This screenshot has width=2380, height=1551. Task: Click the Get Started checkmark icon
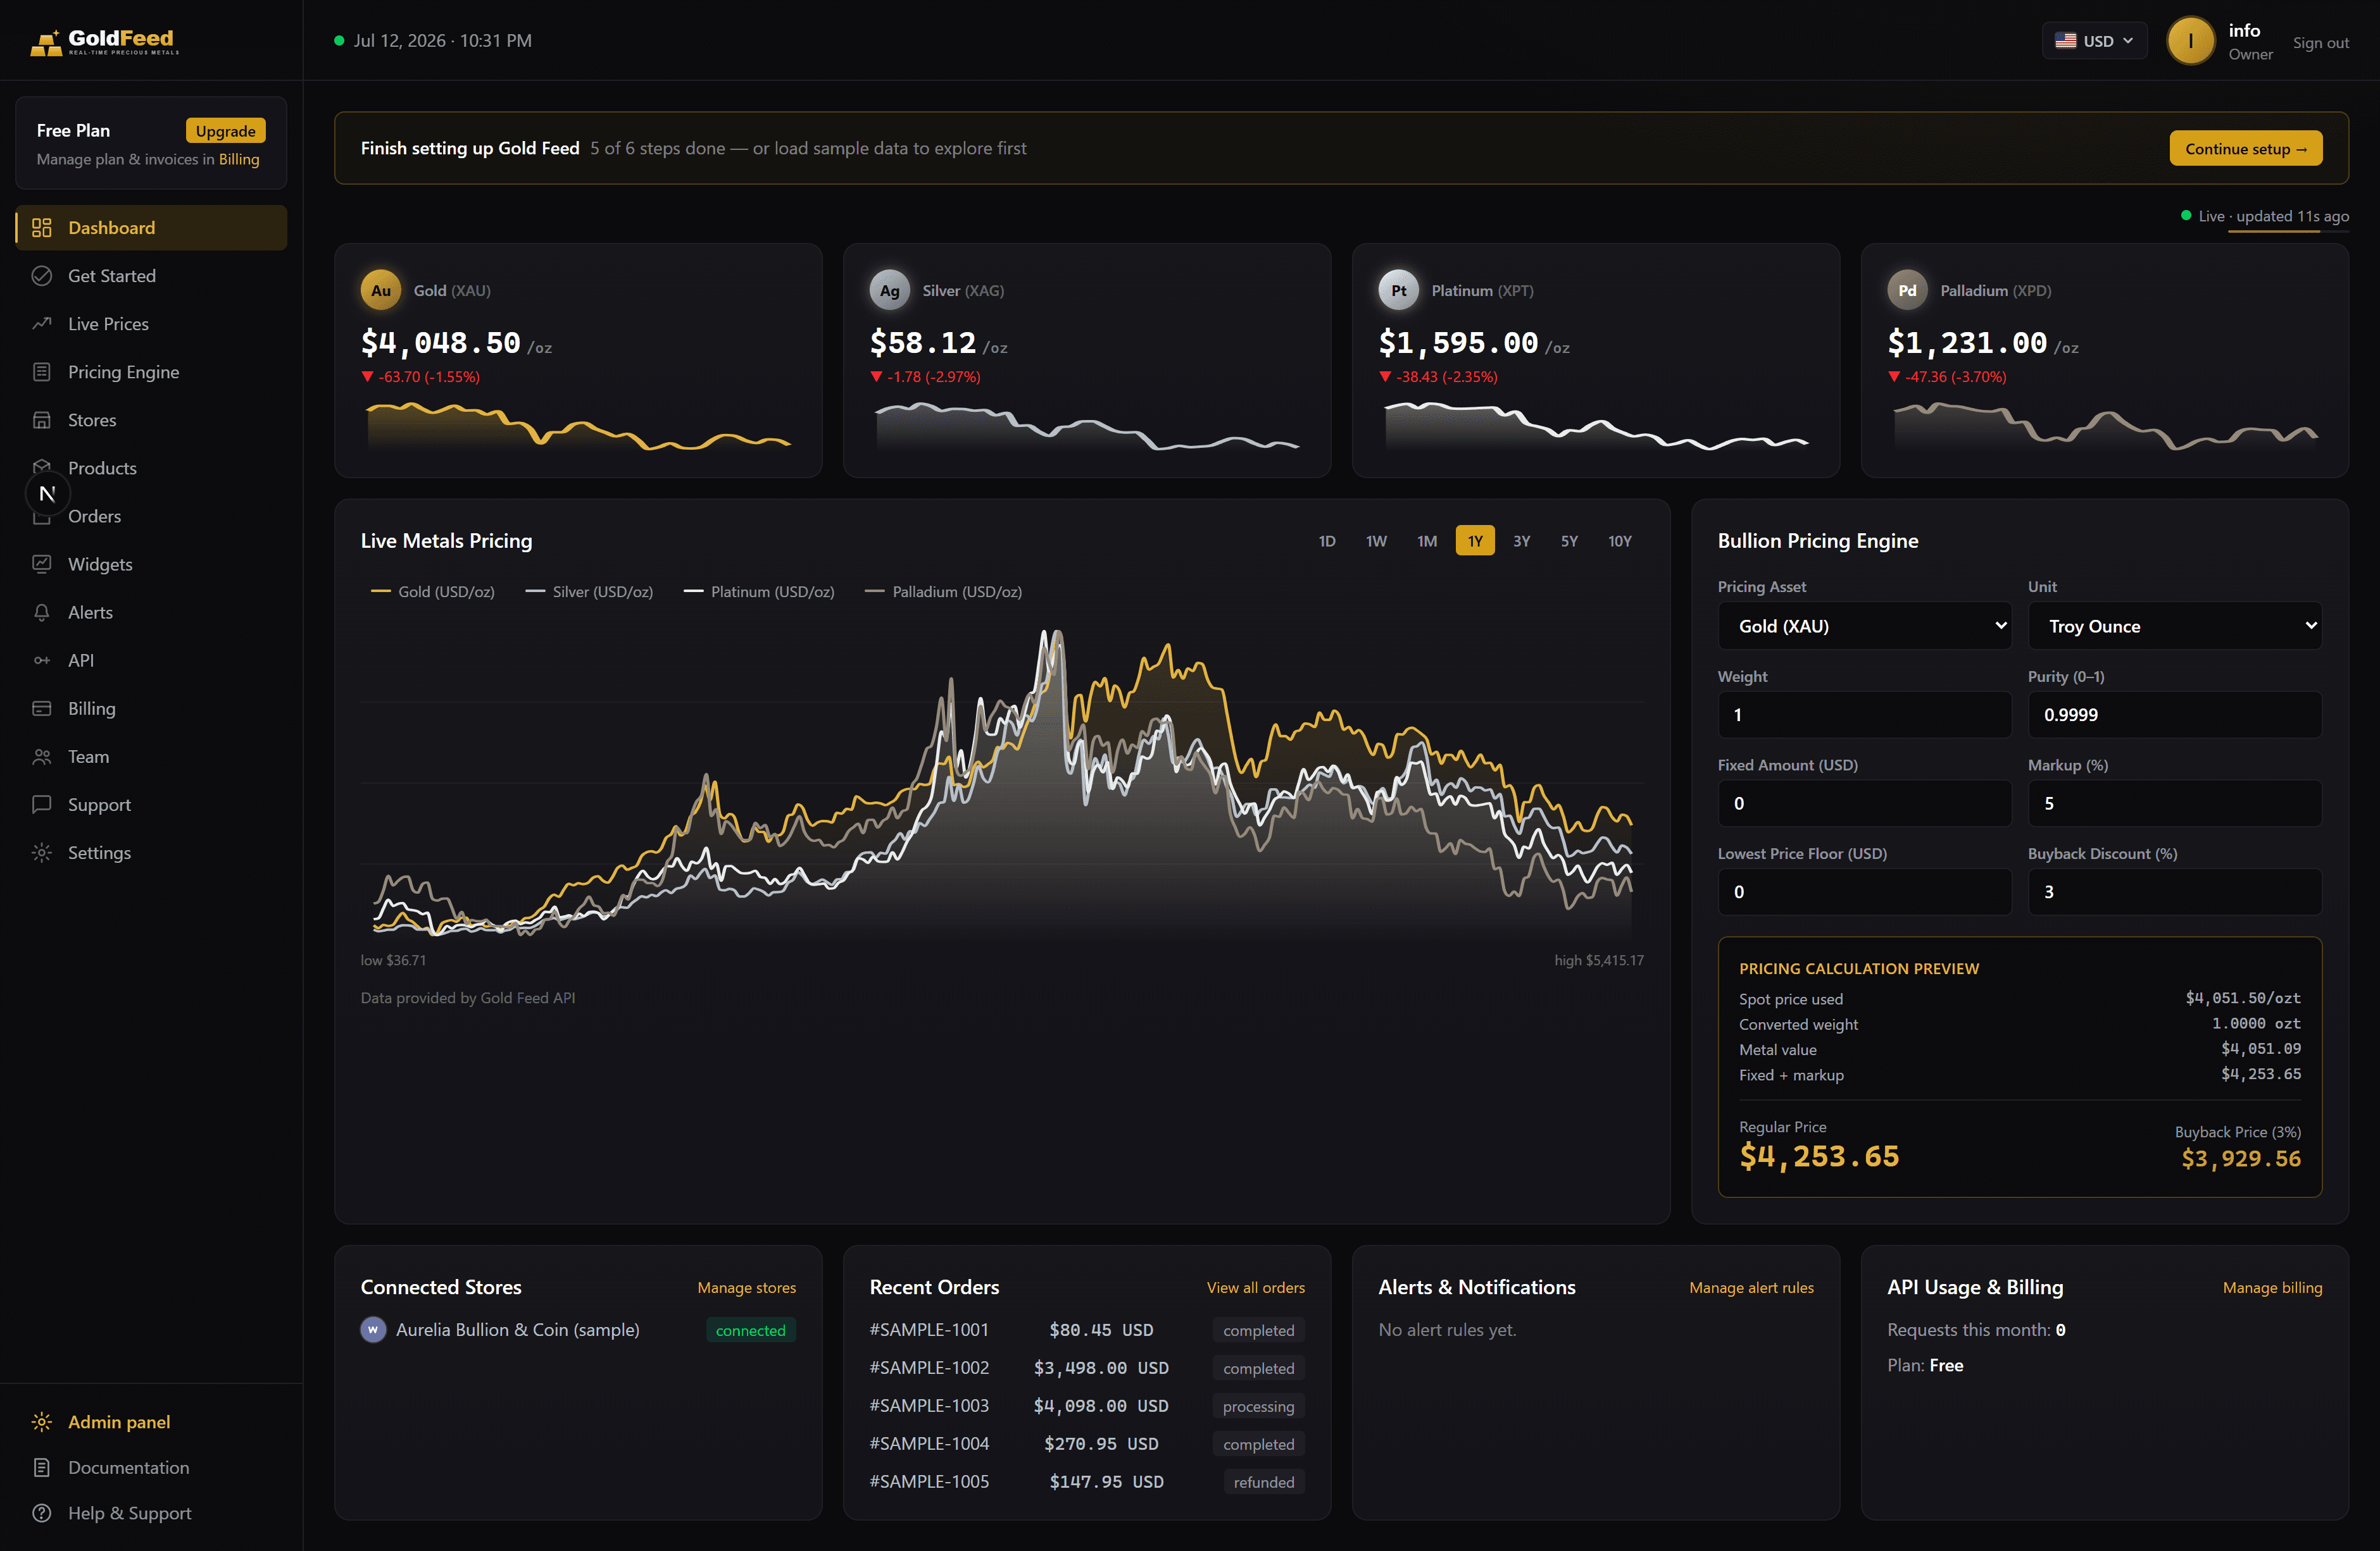tap(41, 276)
